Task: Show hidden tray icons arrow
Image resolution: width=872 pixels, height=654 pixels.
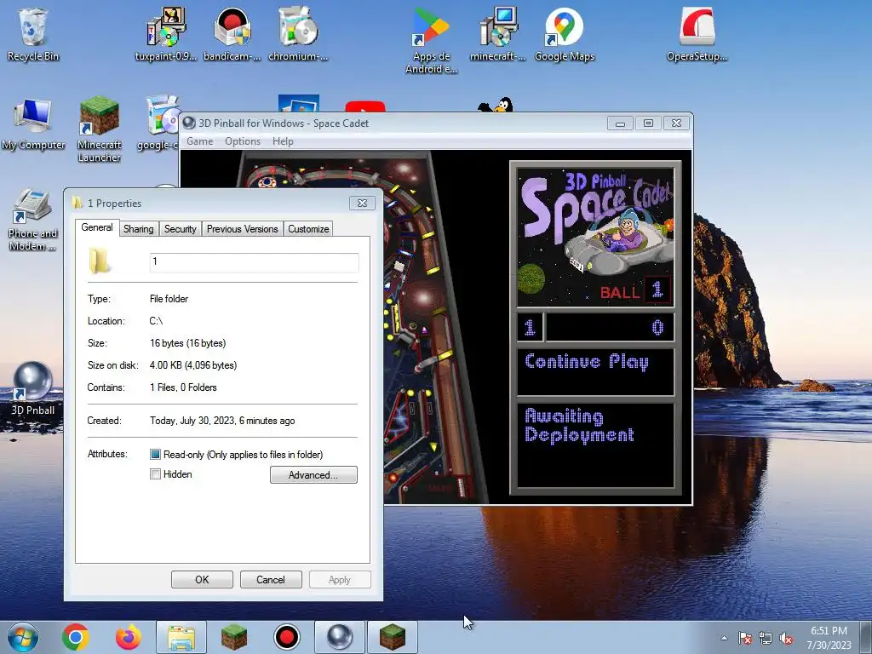Action: click(724, 638)
